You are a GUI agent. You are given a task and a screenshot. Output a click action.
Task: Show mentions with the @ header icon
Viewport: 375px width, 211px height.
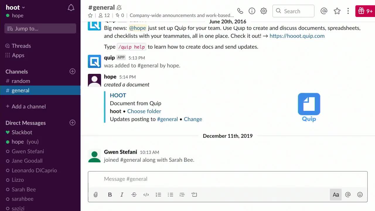click(x=324, y=11)
